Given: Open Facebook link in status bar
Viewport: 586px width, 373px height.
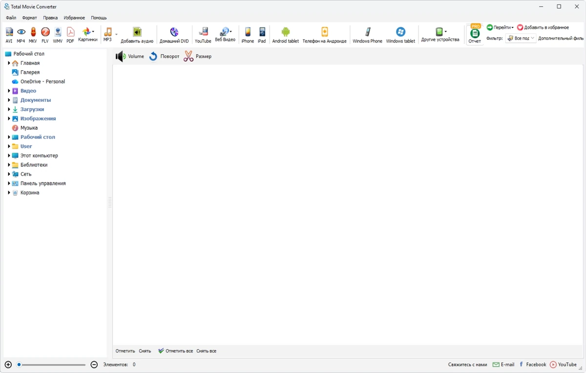Looking at the screenshot, I should point(532,365).
